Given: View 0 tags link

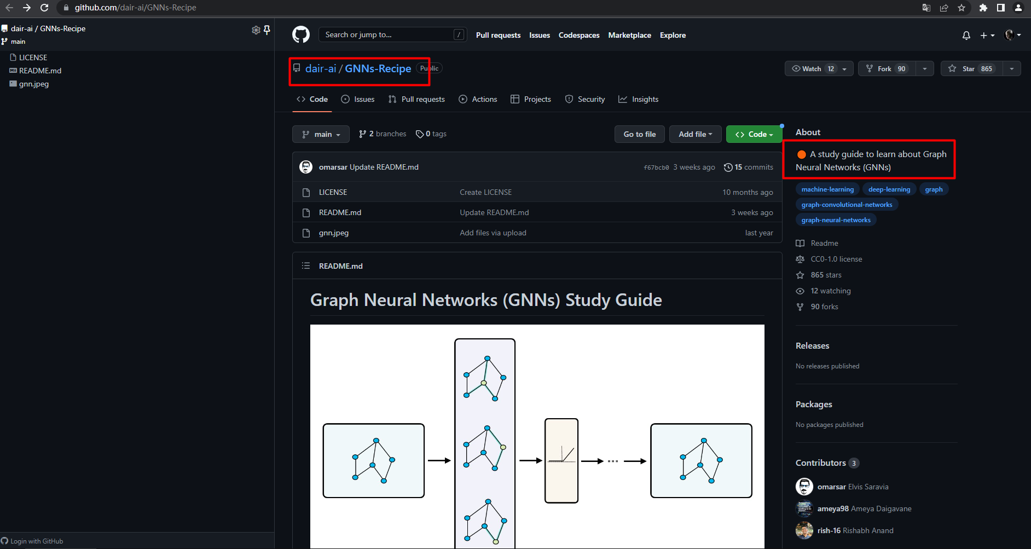Looking at the screenshot, I should pos(431,134).
